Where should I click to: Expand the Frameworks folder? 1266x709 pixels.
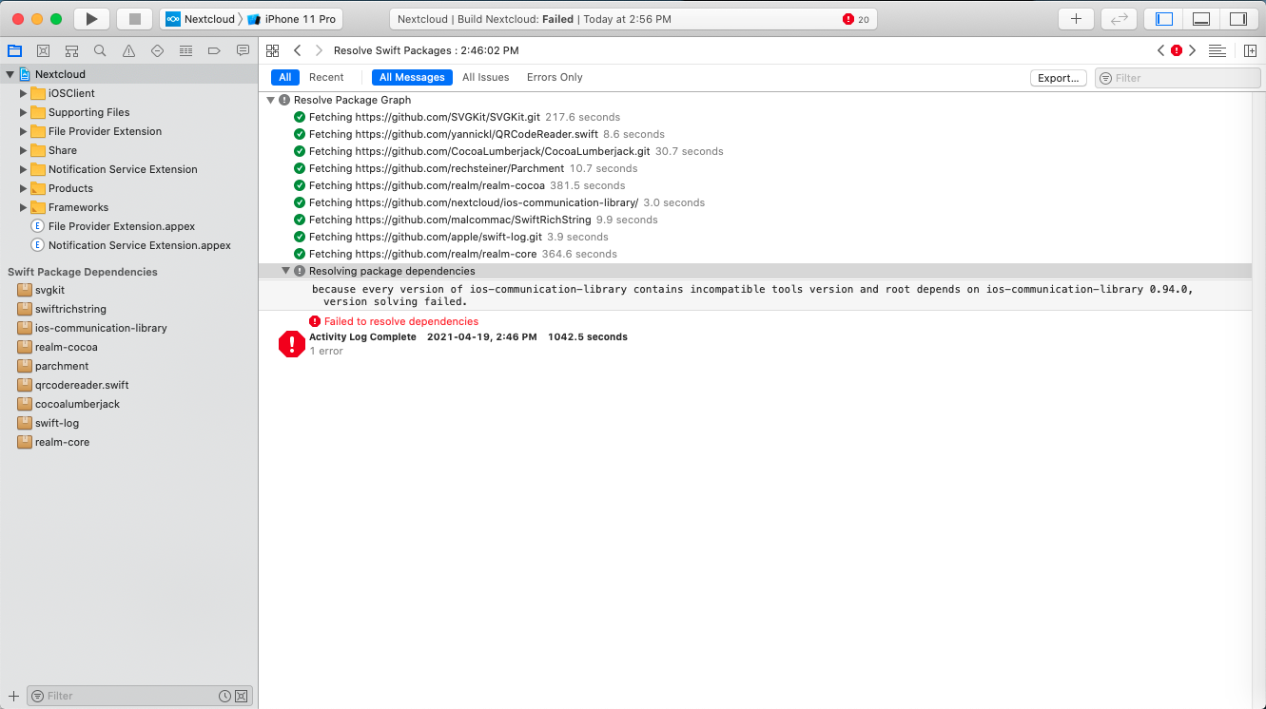(x=24, y=207)
